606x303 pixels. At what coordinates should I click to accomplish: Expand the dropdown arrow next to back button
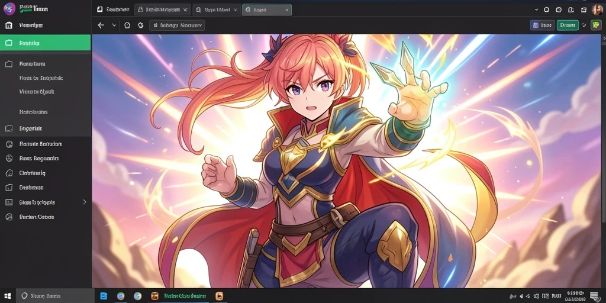pyautogui.click(x=114, y=25)
